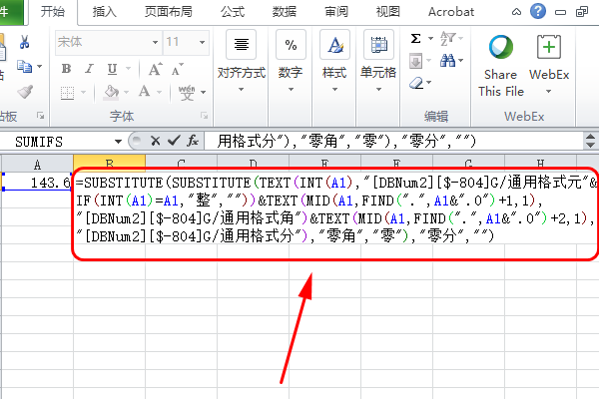Viewport: 599px width, 399px height.
Task: Click the Share This File icon
Action: pyautogui.click(x=500, y=48)
